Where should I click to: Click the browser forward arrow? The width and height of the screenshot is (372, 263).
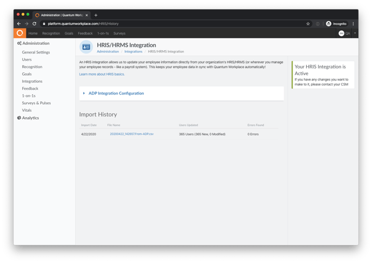[26, 24]
